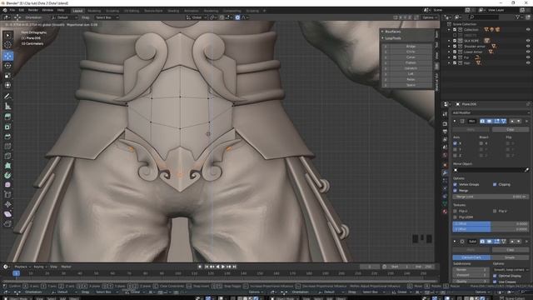Select the Rotate tool
The image size is (533, 300).
tap(7, 65)
